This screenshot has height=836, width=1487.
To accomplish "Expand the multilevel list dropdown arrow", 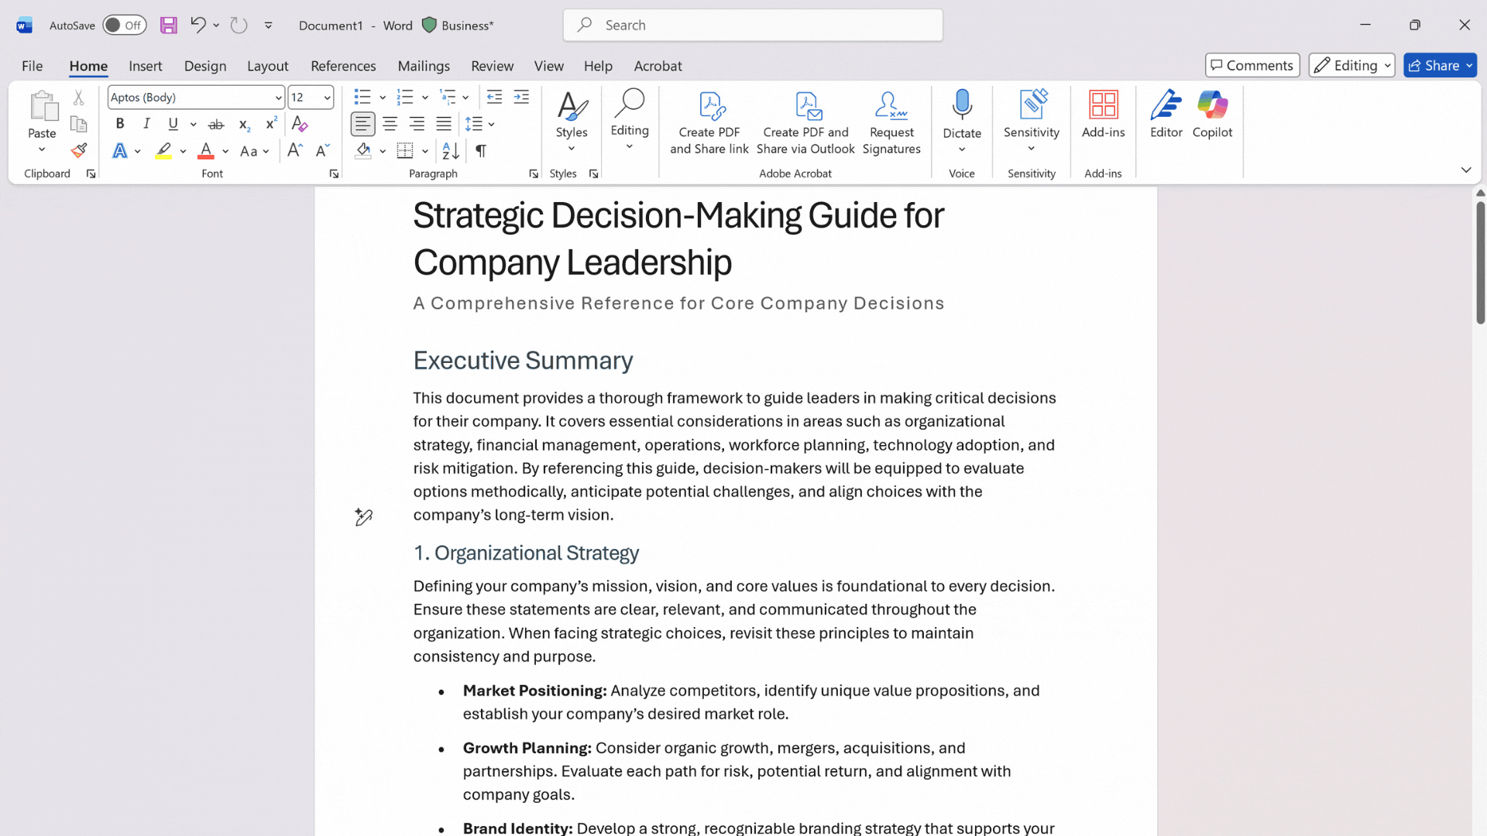I will pyautogui.click(x=465, y=98).
